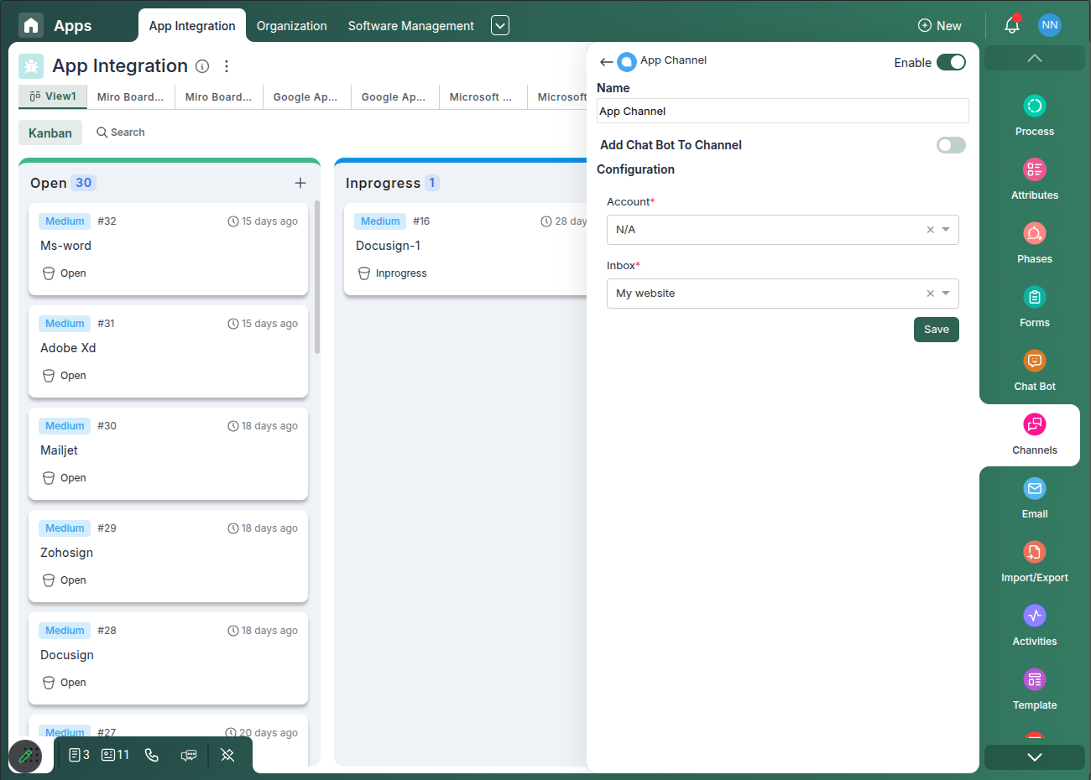Expand the Inbox dropdown arrow
Viewport: 1091px width, 780px height.
tap(946, 294)
